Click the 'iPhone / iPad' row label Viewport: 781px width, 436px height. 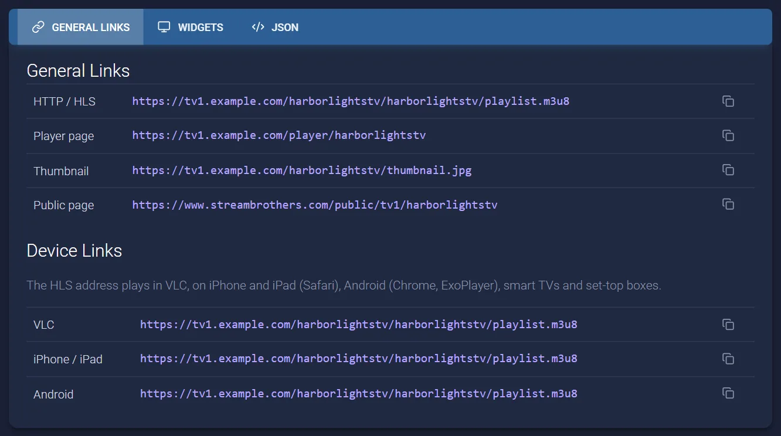point(68,359)
